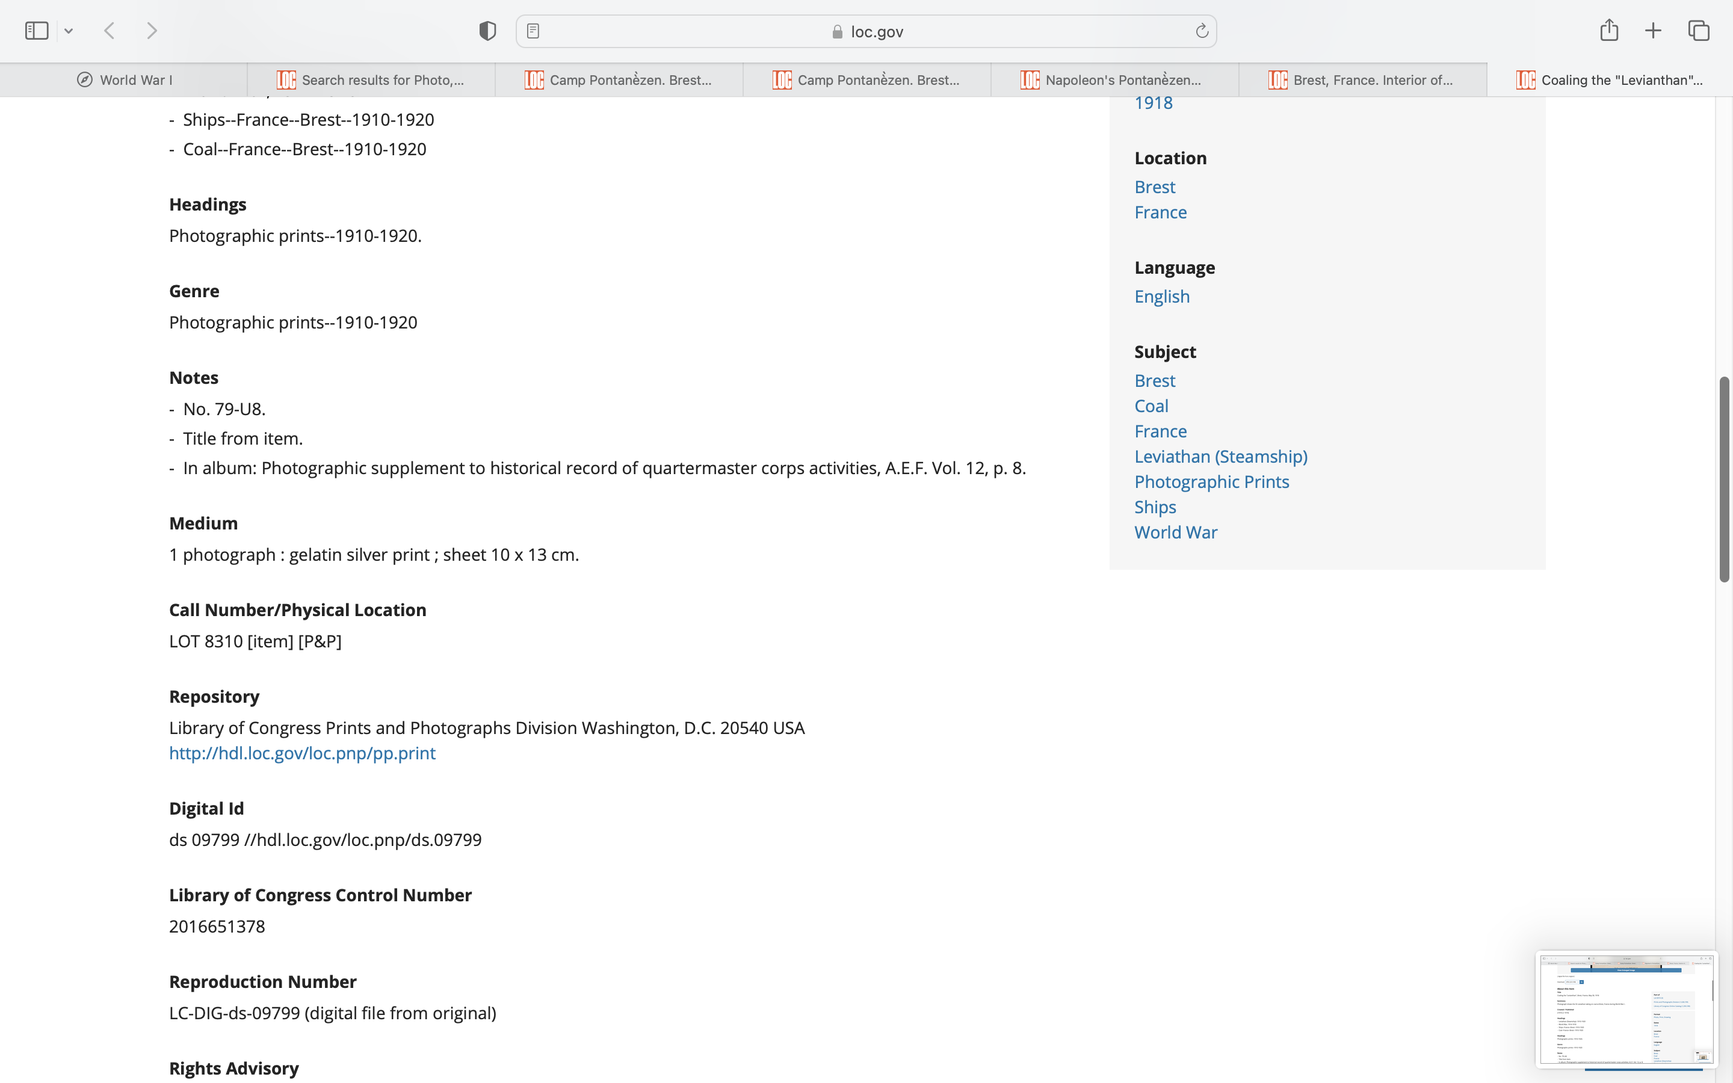Open the sidebar tab group dropdown chevron
This screenshot has width=1733, height=1083.
69,31
